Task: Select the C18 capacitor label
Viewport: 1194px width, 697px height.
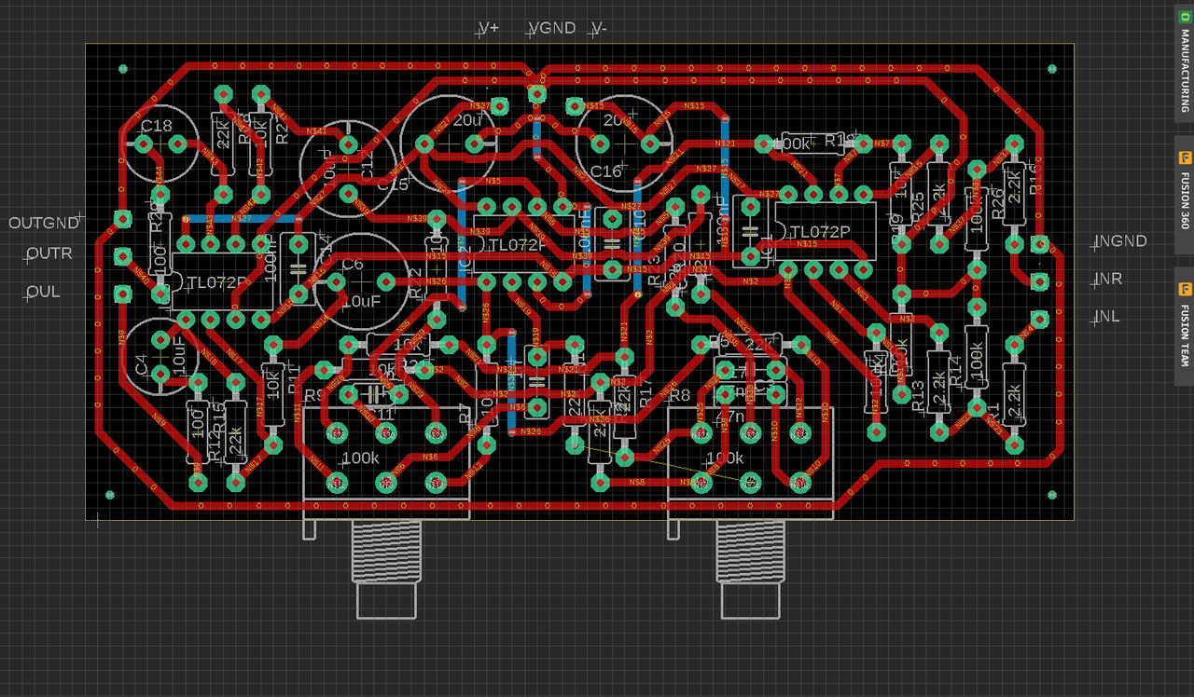Action: pyautogui.click(x=157, y=126)
